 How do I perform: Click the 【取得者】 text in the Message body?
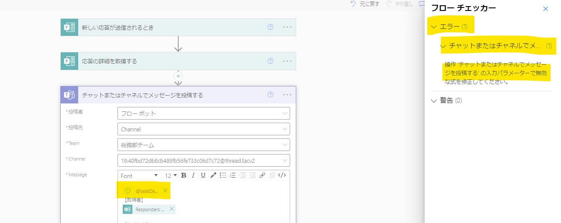point(134,200)
